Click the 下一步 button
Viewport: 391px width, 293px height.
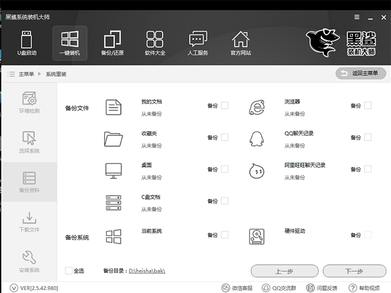pos(354,271)
